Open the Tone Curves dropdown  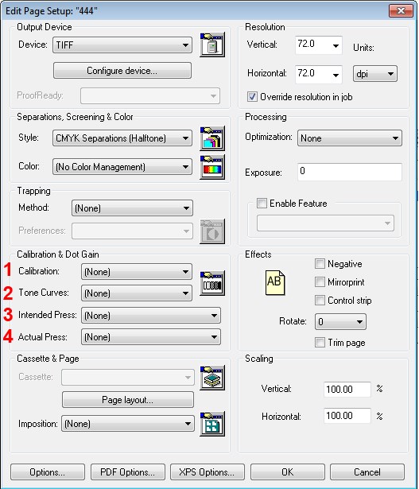[137, 293]
